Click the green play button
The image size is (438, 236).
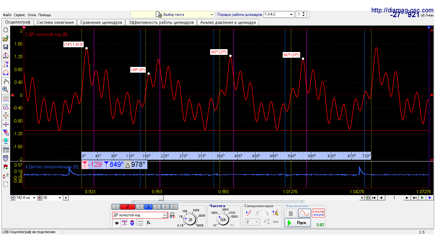[x=422, y=198]
